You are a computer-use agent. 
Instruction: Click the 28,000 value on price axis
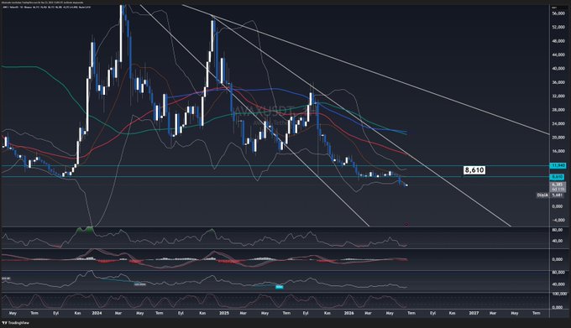click(x=558, y=110)
